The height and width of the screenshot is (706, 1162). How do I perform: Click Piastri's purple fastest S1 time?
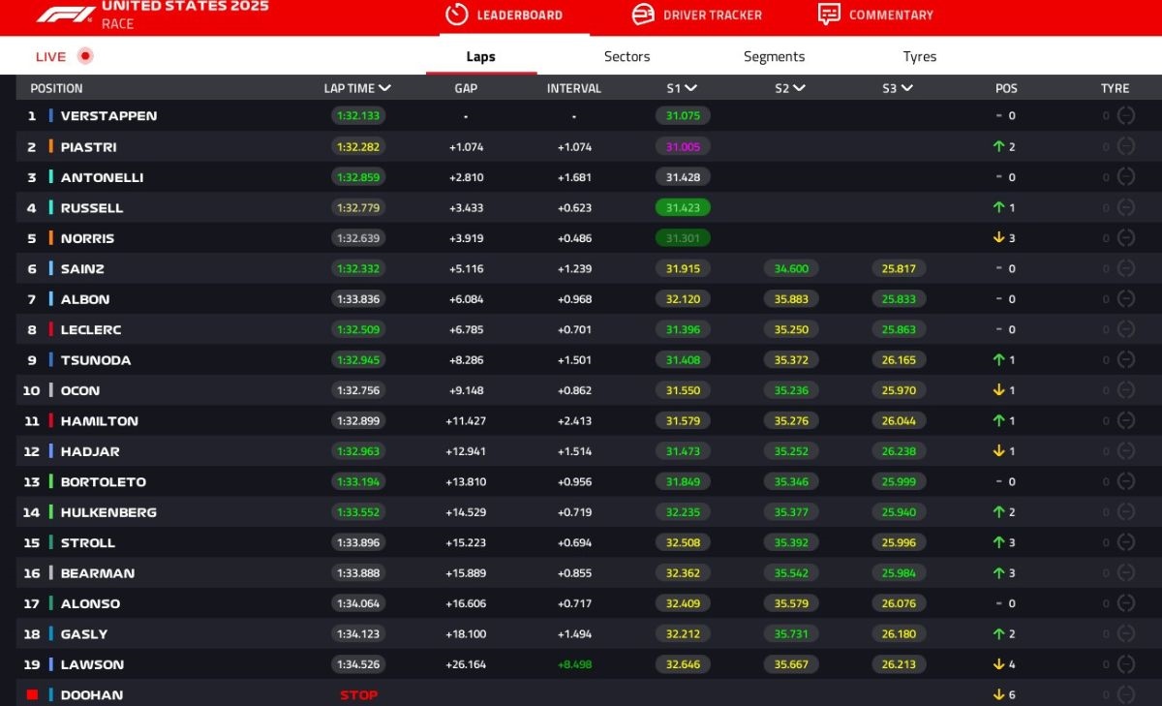(683, 147)
